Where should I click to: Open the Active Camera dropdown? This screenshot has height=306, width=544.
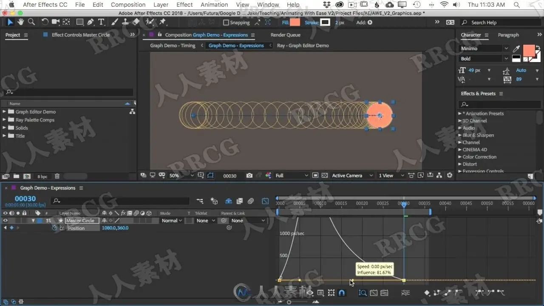pos(352,176)
